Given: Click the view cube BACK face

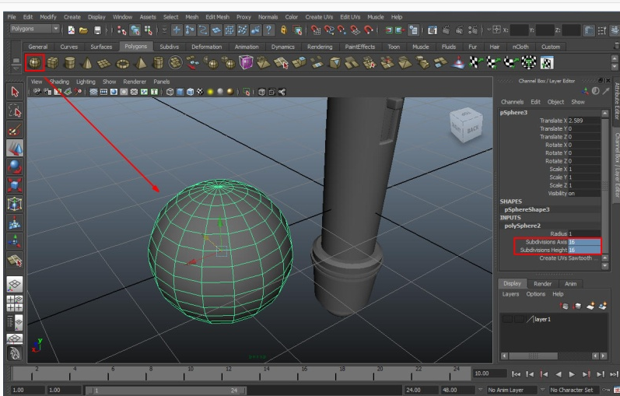Looking at the screenshot, I should coord(472,129).
